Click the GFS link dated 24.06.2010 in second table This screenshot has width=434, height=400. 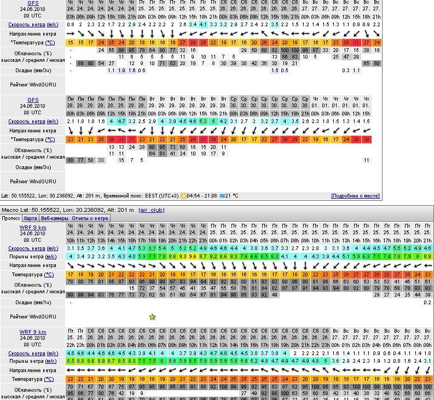pos(33,100)
